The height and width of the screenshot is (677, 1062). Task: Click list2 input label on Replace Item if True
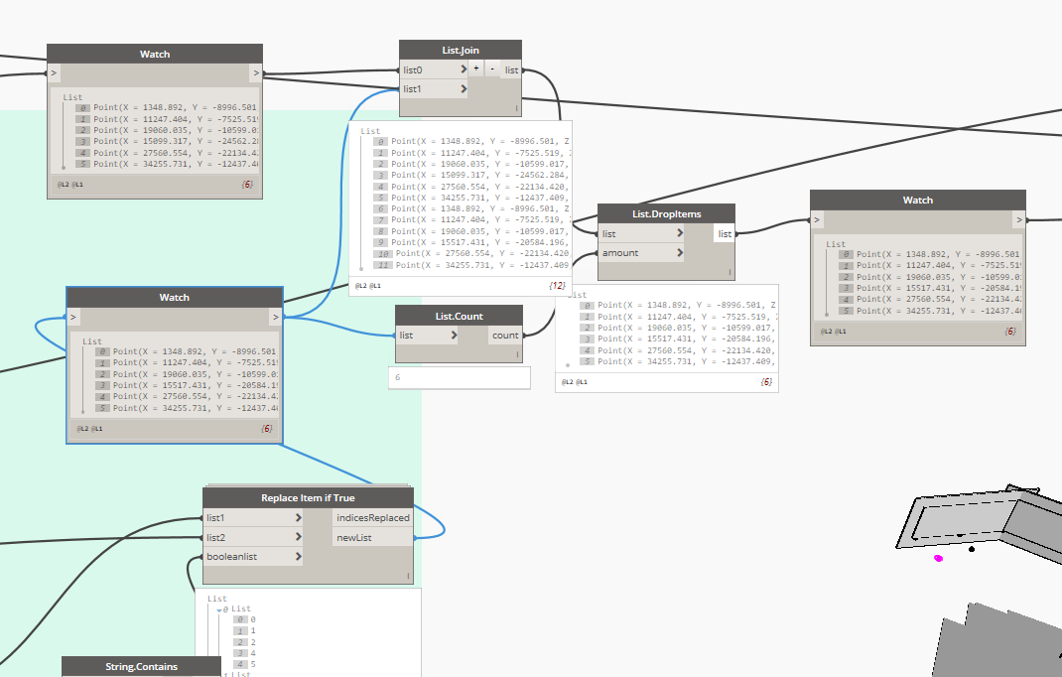[x=216, y=537]
